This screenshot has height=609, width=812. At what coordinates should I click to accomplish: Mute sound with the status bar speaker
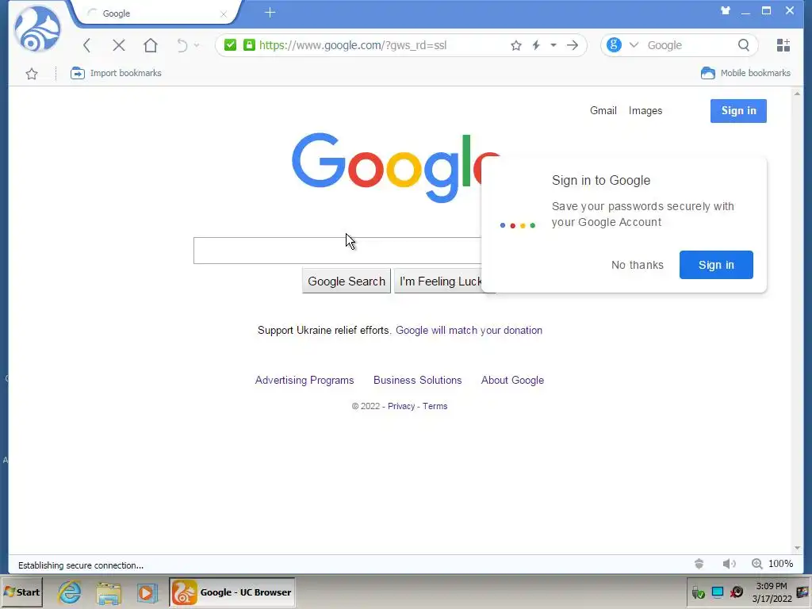tap(729, 564)
